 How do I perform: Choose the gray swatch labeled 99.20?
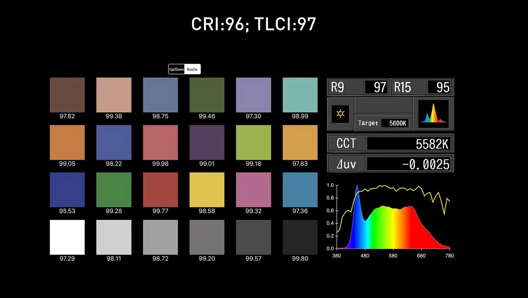[207, 237]
